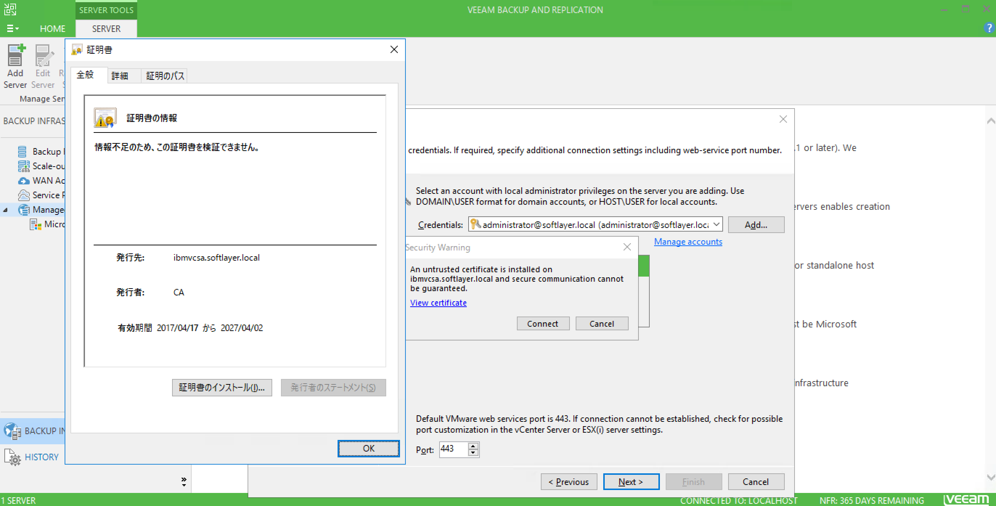This screenshot has width=996, height=506.
Task: Click the Microsoft Windows server node icon
Action: 36,224
